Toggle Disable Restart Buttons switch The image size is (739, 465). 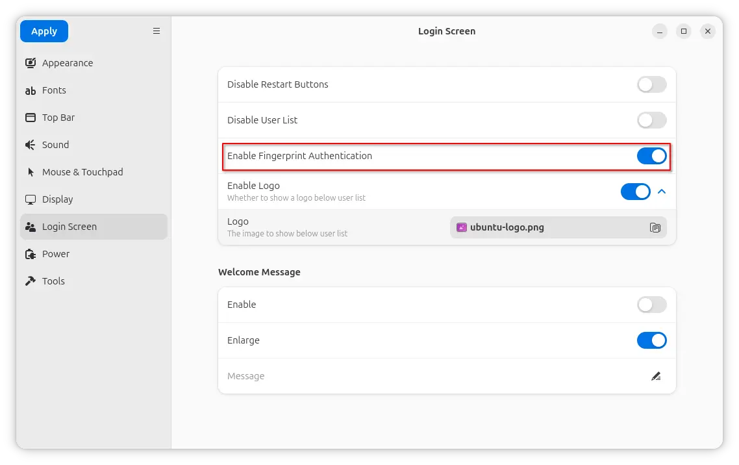coord(651,84)
